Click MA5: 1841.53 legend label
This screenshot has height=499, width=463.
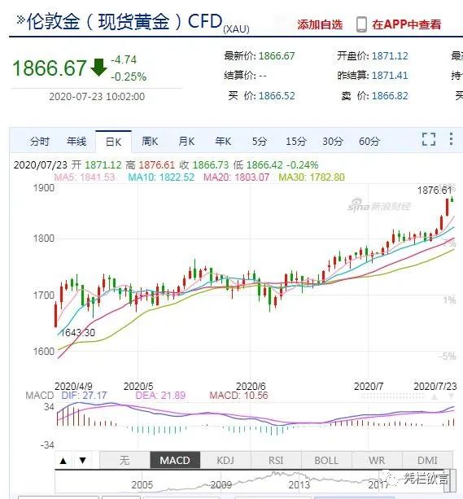85,177
